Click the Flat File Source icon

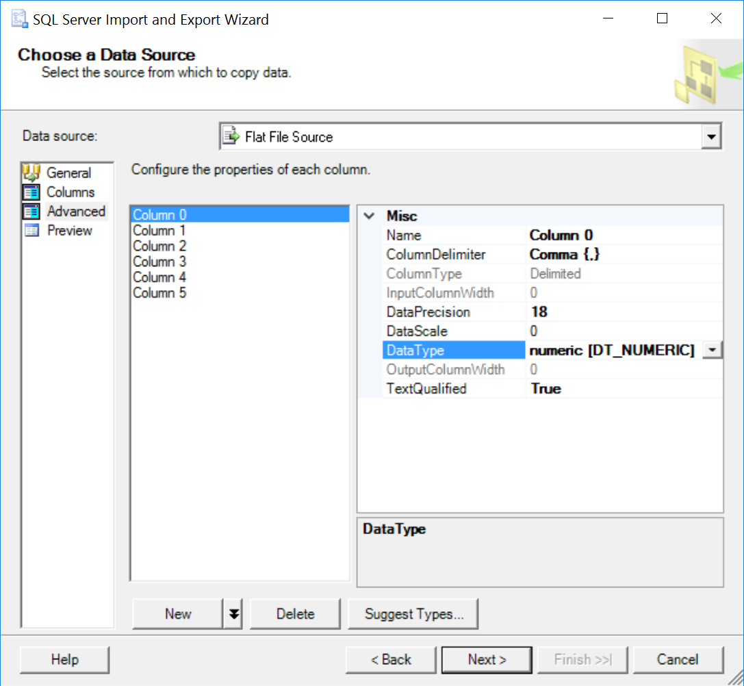click(x=232, y=137)
